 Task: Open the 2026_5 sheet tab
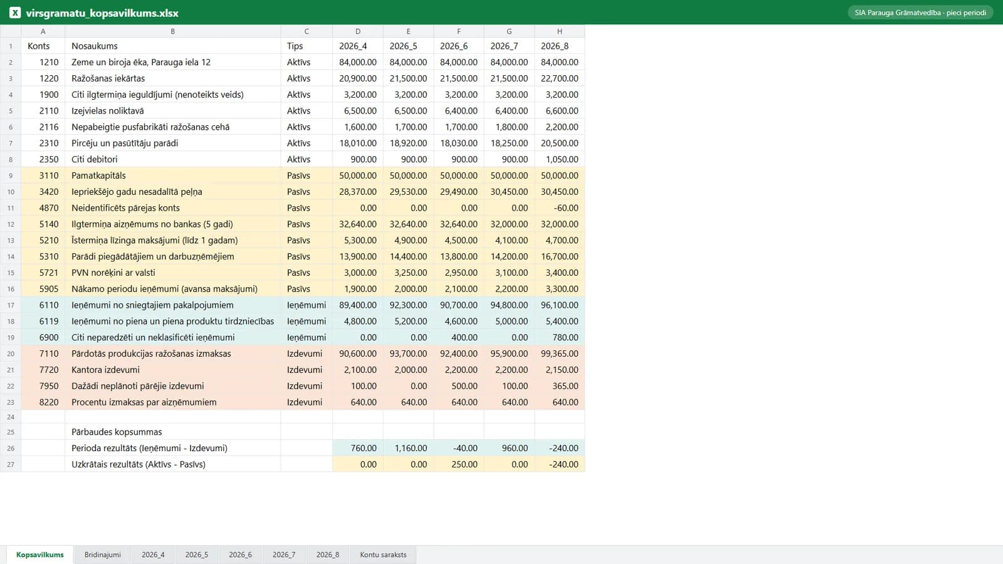click(x=197, y=555)
